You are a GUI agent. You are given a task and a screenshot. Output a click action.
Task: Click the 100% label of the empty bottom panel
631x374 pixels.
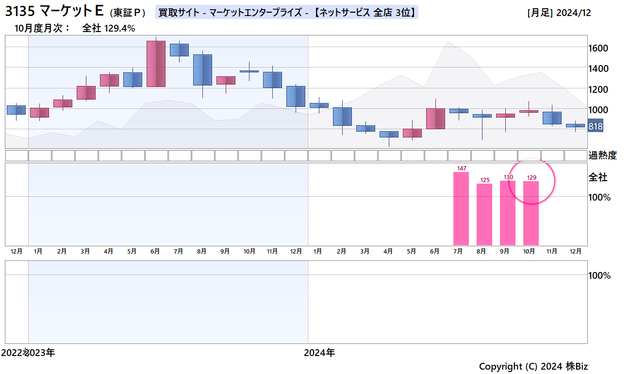click(x=599, y=275)
